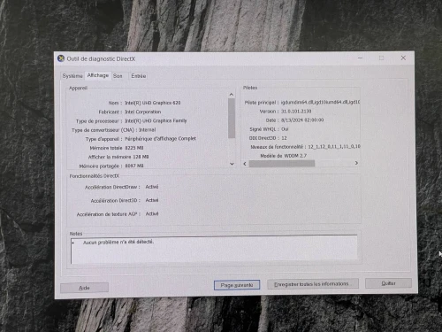Click the Outil de diagnostic DirectX title text
Viewport: 442px width, 332px height.
coord(101,58)
